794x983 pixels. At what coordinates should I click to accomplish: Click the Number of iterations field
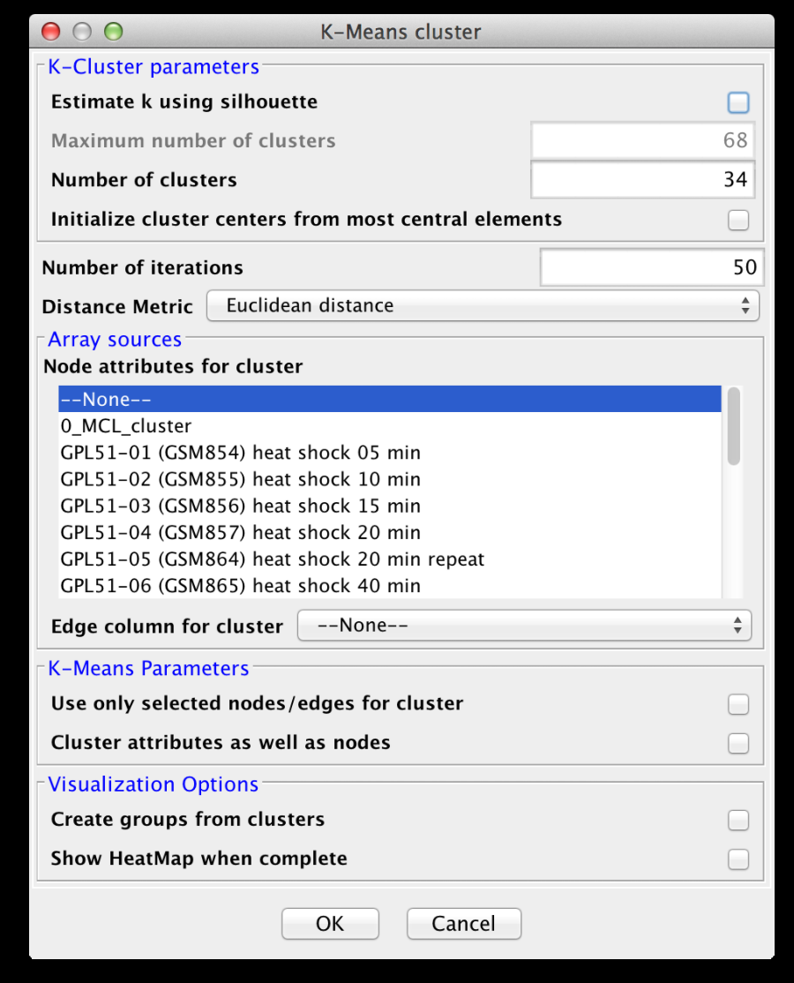[651, 266]
